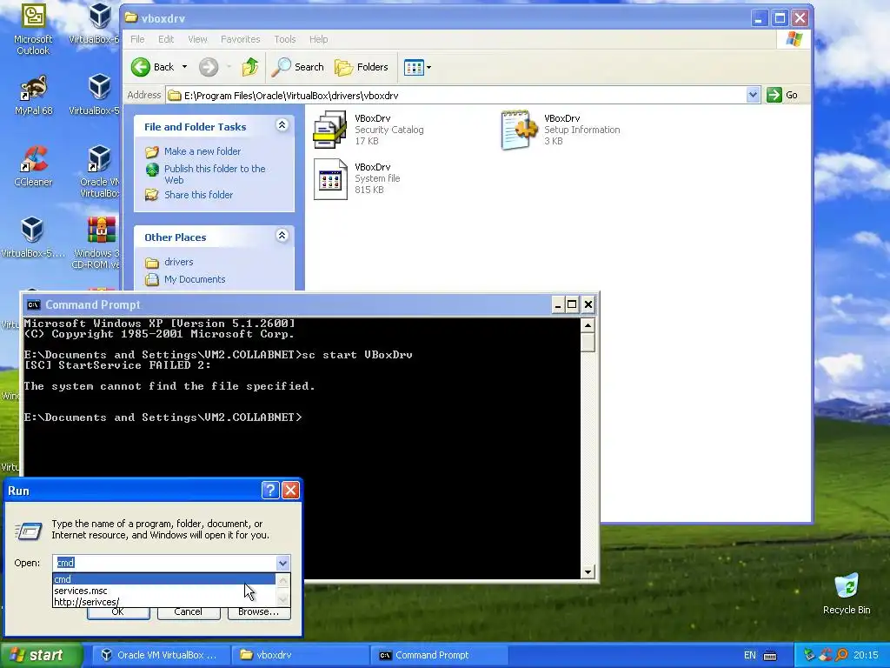
Task: Go up one folder level in Explorer
Action: point(250,67)
